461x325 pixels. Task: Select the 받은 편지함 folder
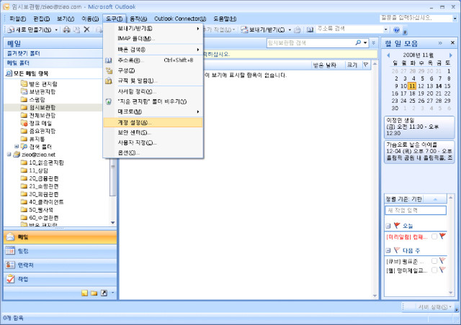(x=43, y=84)
